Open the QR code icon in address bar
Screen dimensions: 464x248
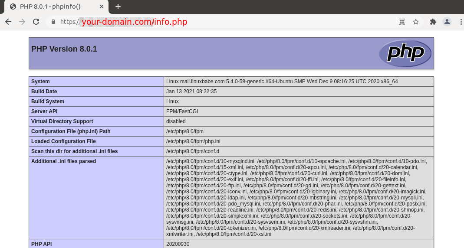tap(402, 22)
